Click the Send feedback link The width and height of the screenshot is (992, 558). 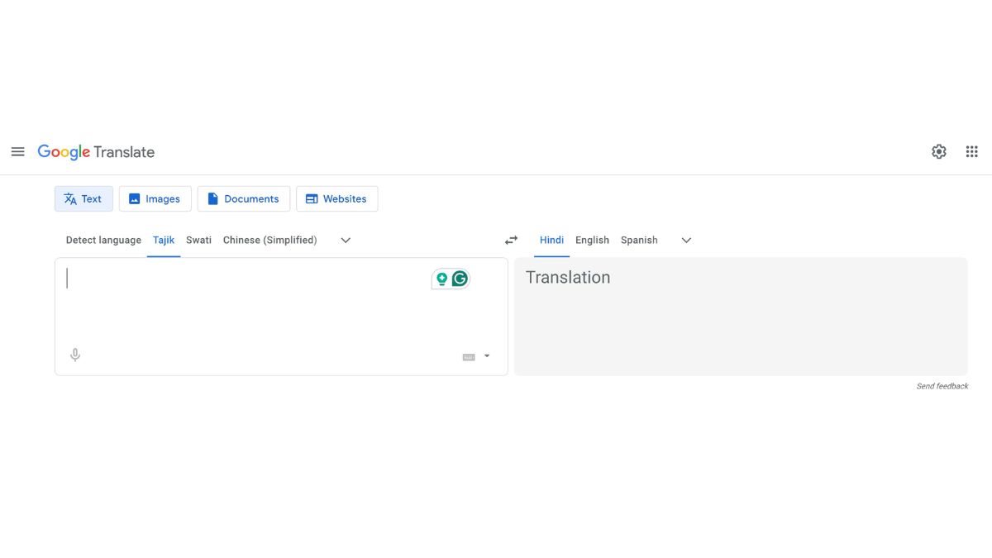(x=942, y=385)
